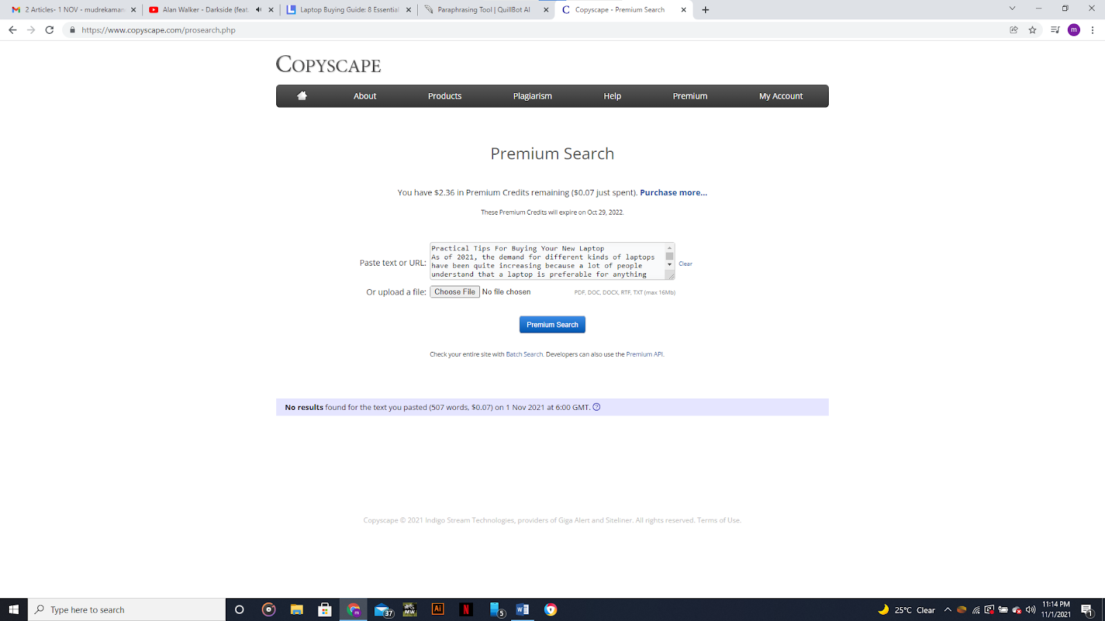Close the Alan Walker YouTube tab
The height and width of the screenshot is (621, 1105).
271,10
